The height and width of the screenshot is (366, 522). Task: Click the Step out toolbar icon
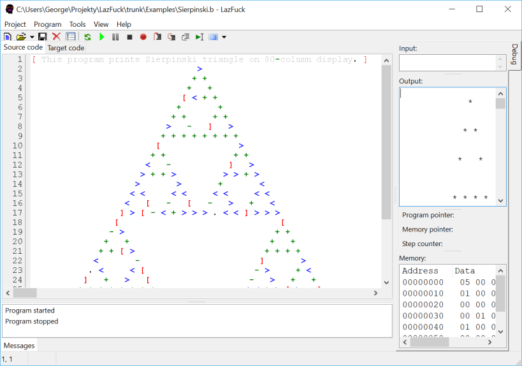coord(185,37)
